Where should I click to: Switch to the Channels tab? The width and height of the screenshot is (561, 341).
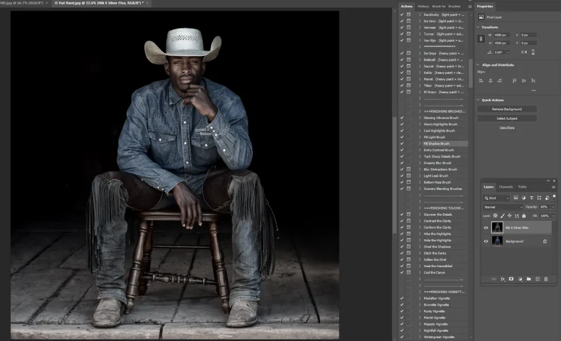pyautogui.click(x=505, y=187)
